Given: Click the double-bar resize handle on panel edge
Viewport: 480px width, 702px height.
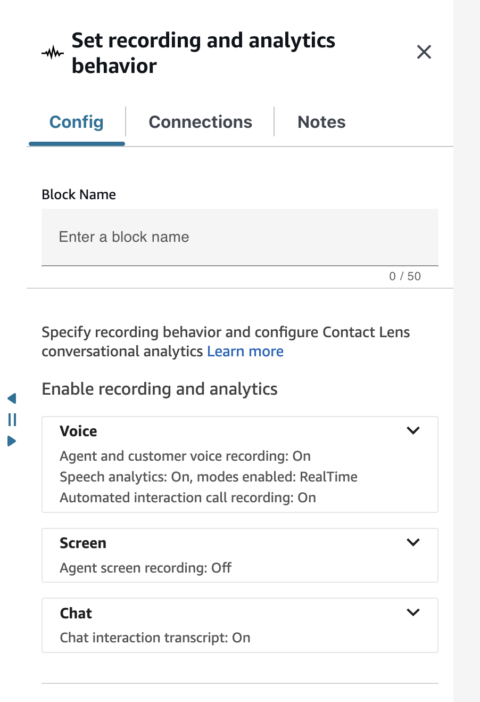Looking at the screenshot, I should coord(12,420).
